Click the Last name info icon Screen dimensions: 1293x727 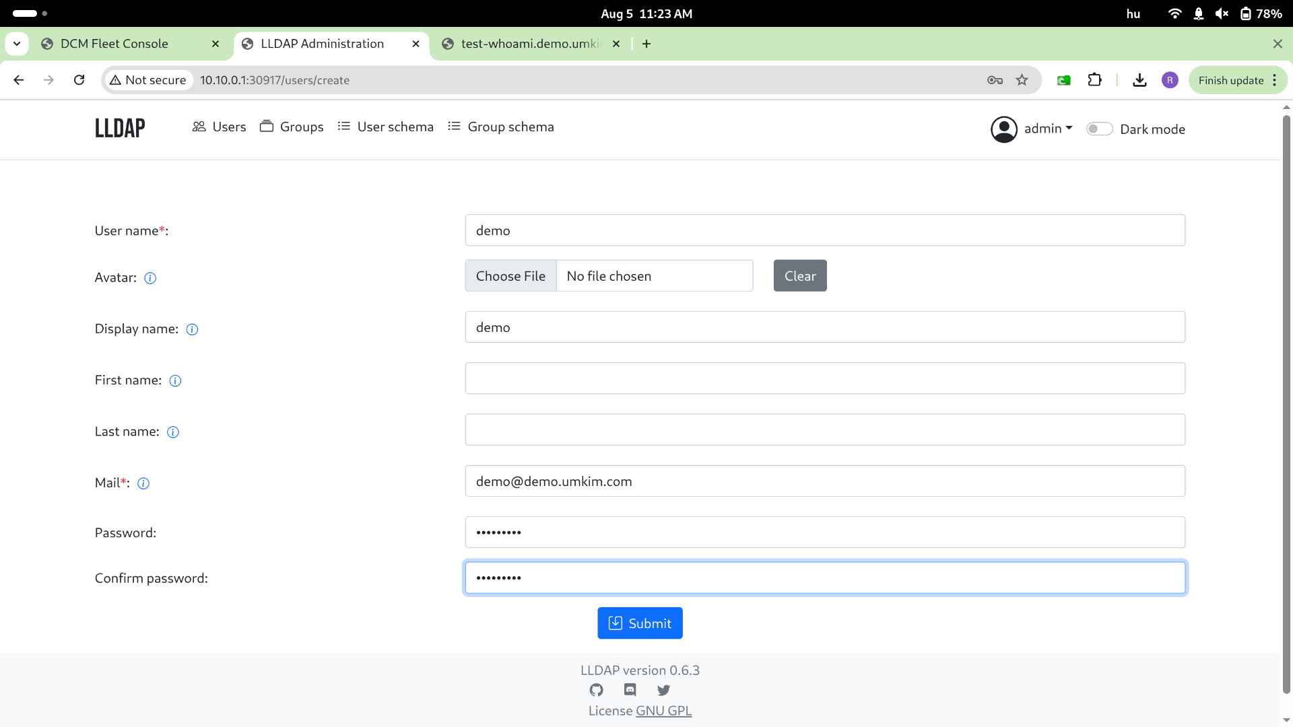point(173,432)
